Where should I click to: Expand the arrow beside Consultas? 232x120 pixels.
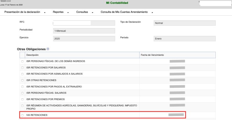(93, 13)
